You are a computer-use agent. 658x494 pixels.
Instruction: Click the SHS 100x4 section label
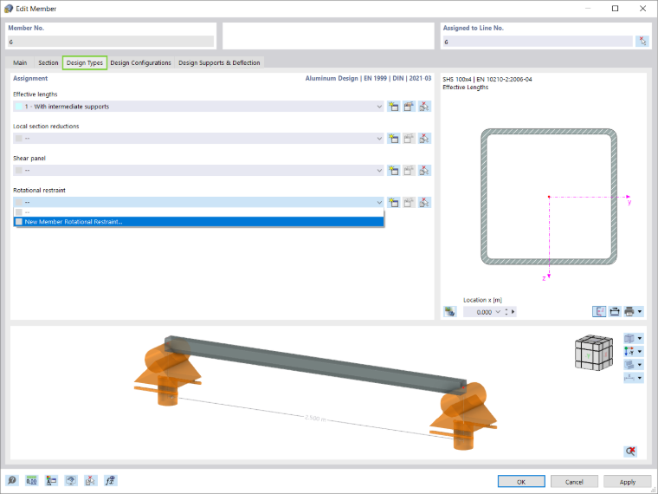pos(487,79)
